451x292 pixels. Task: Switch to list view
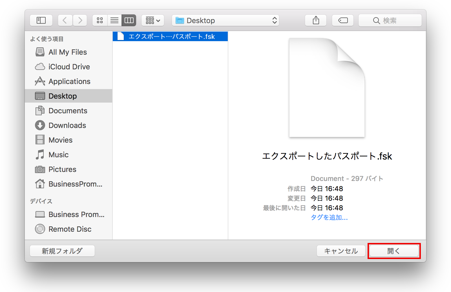(x=114, y=20)
